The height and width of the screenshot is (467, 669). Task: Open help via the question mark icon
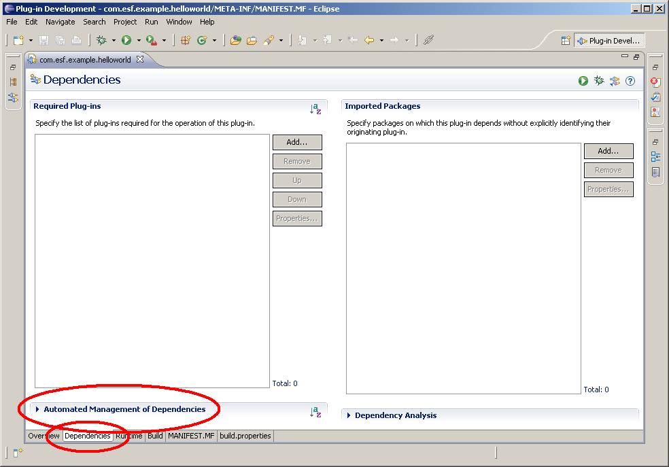pos(630,81)
